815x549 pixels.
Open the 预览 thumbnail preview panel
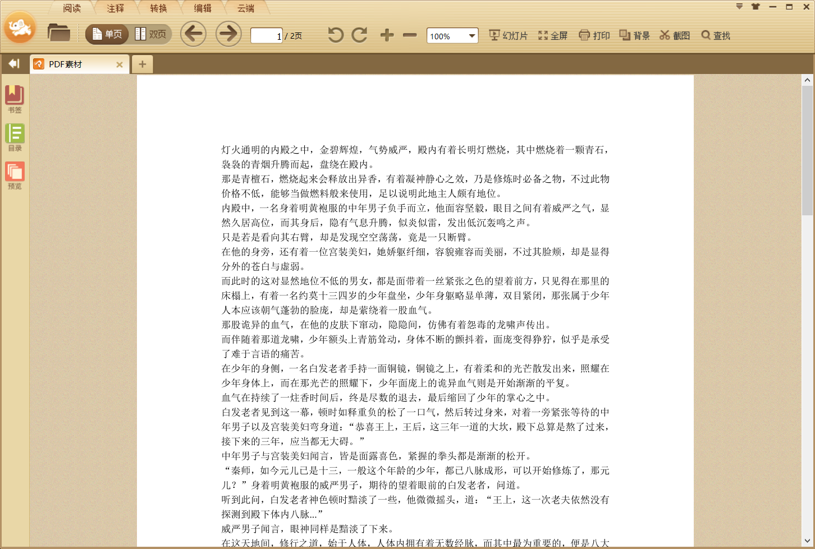click(x=14, y=175)
